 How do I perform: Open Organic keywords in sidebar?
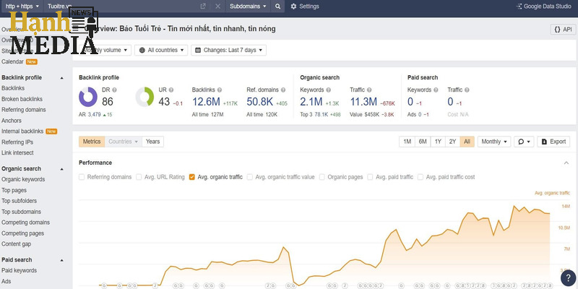coord(23,179)
